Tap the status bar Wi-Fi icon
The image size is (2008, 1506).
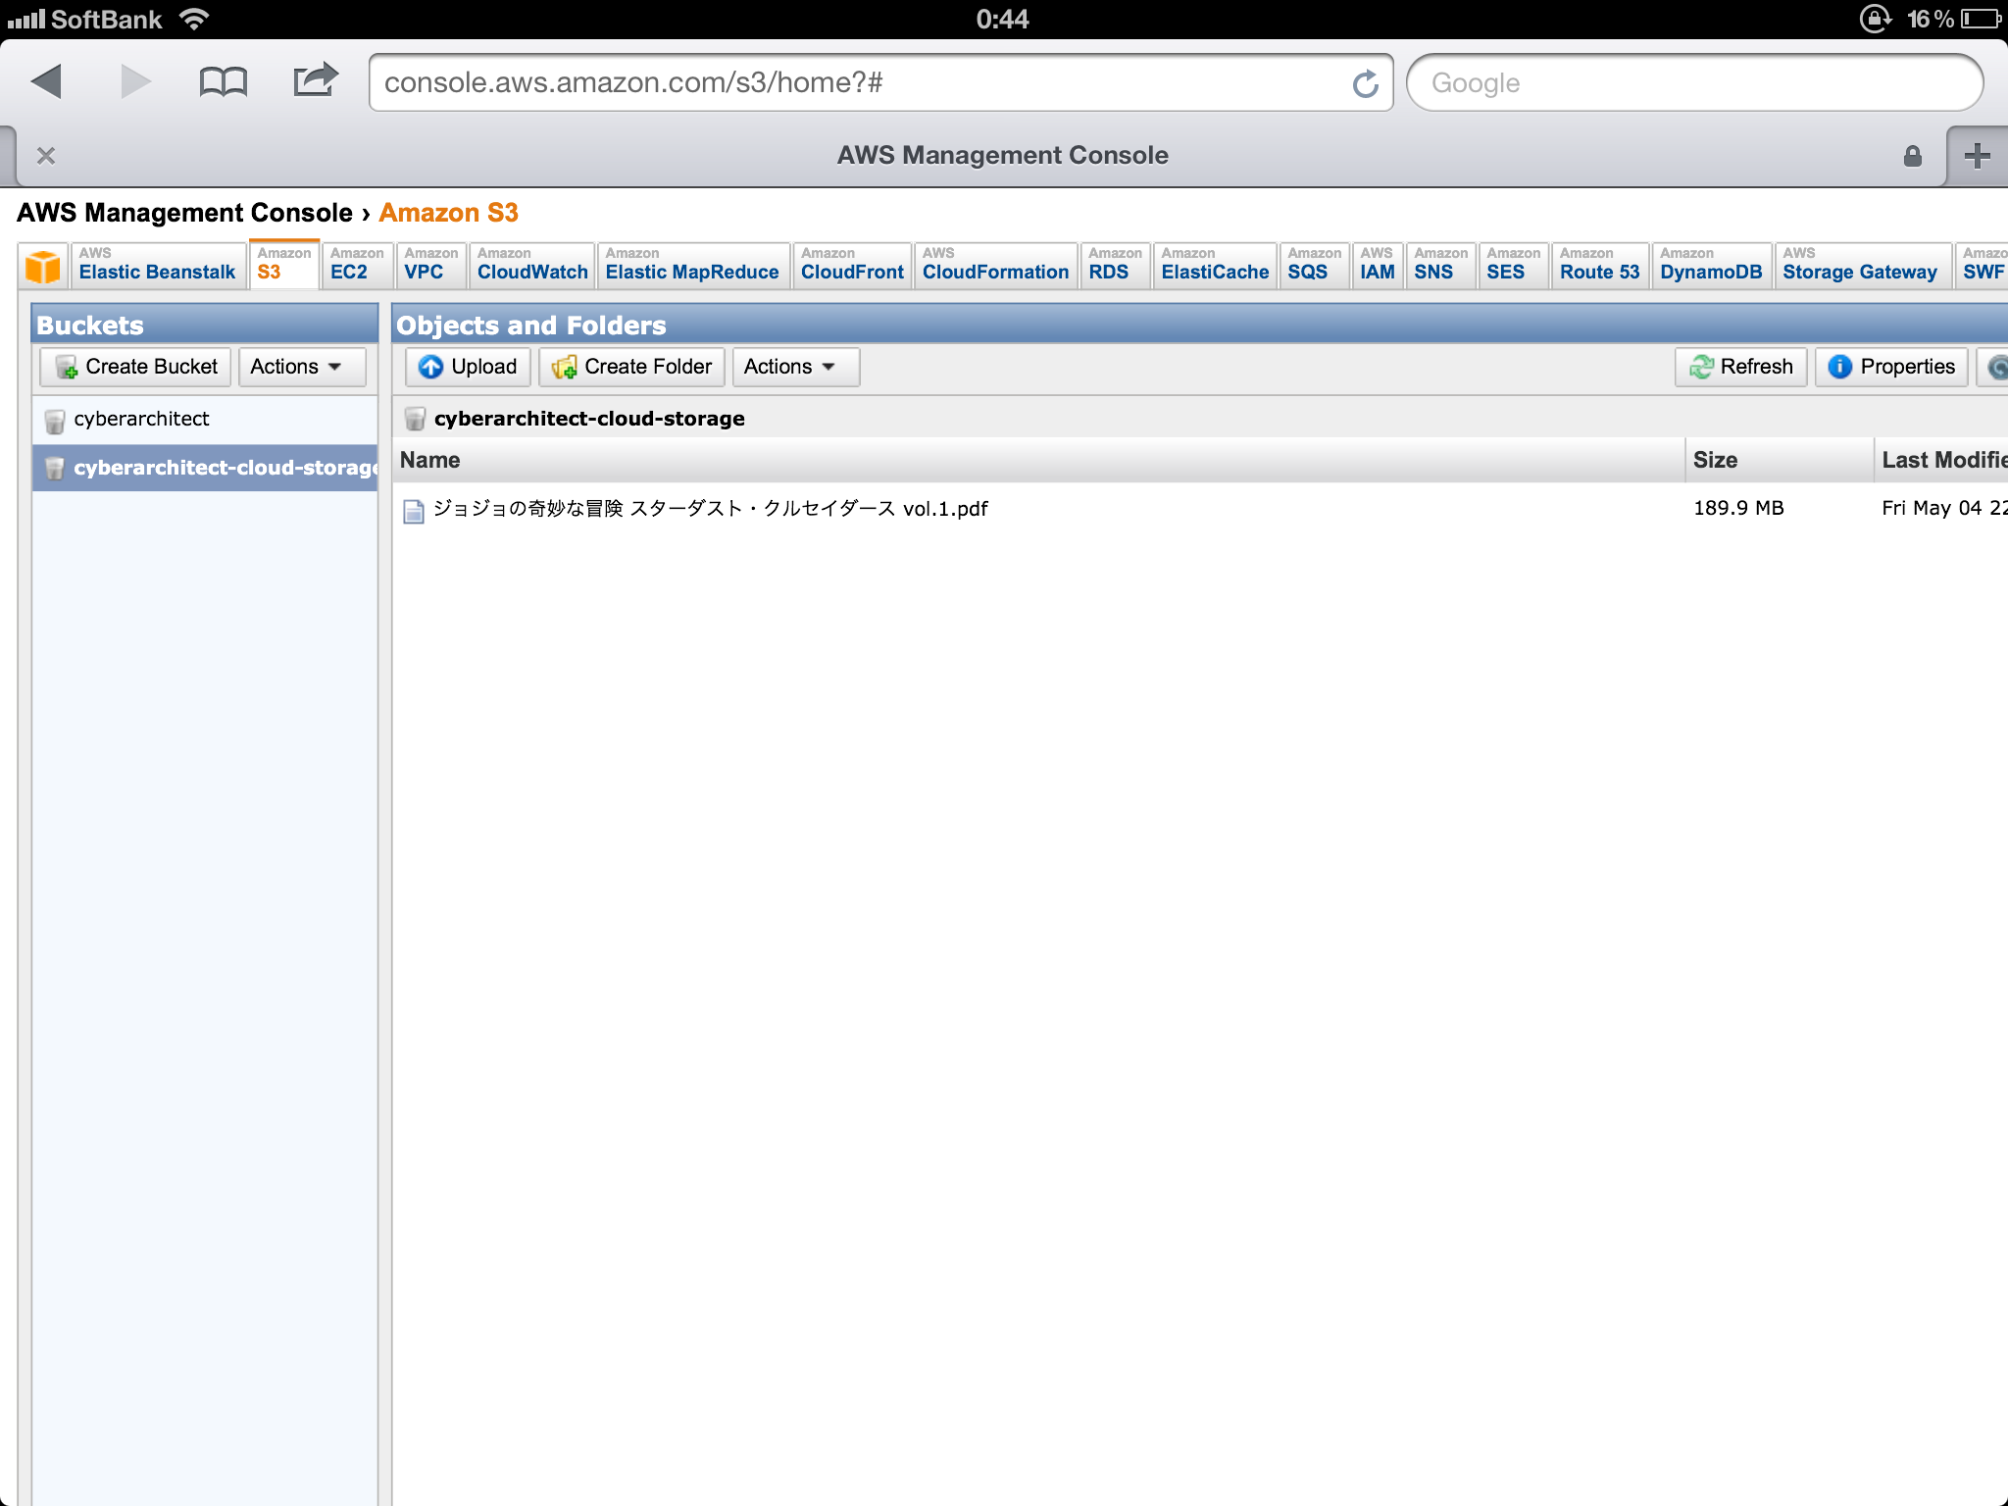pos(194,19)
